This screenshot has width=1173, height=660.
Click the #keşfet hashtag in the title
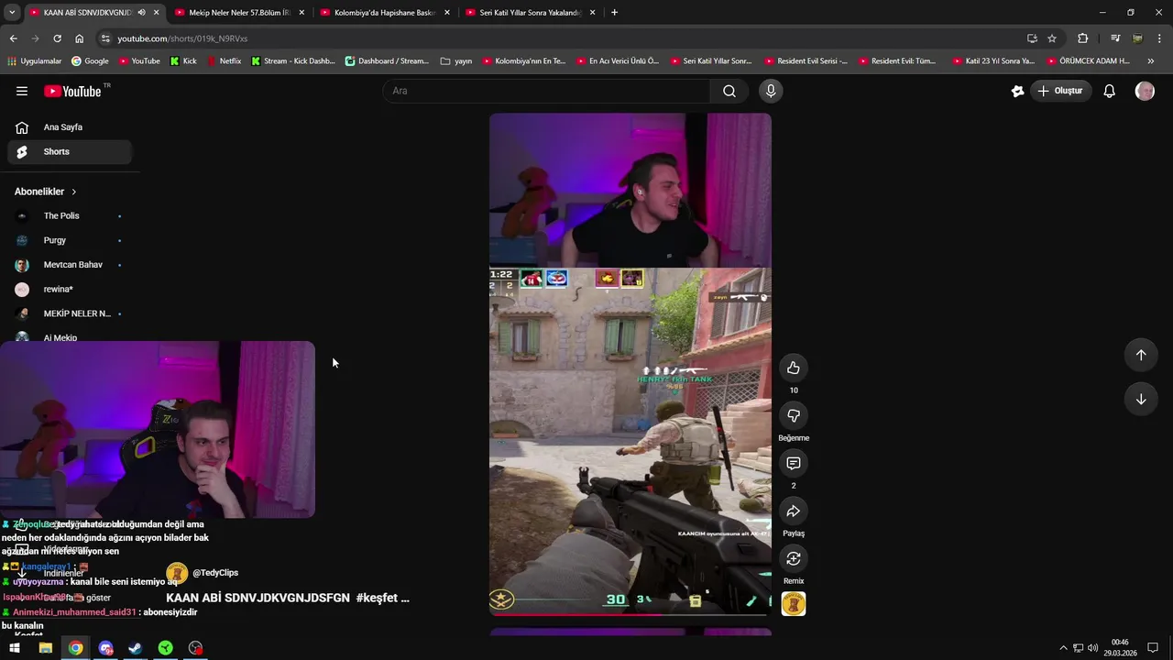click(x=377, y=598)
